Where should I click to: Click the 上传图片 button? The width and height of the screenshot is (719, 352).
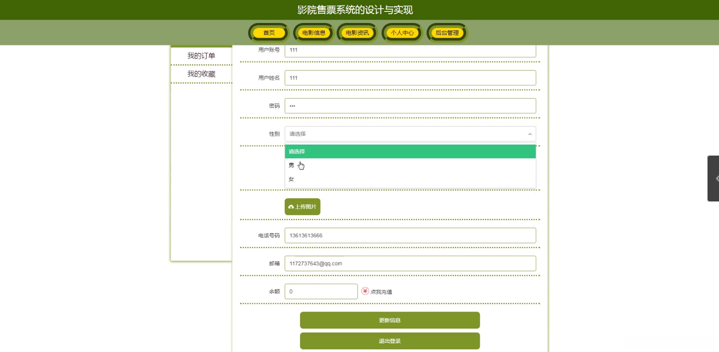point(302,207)
